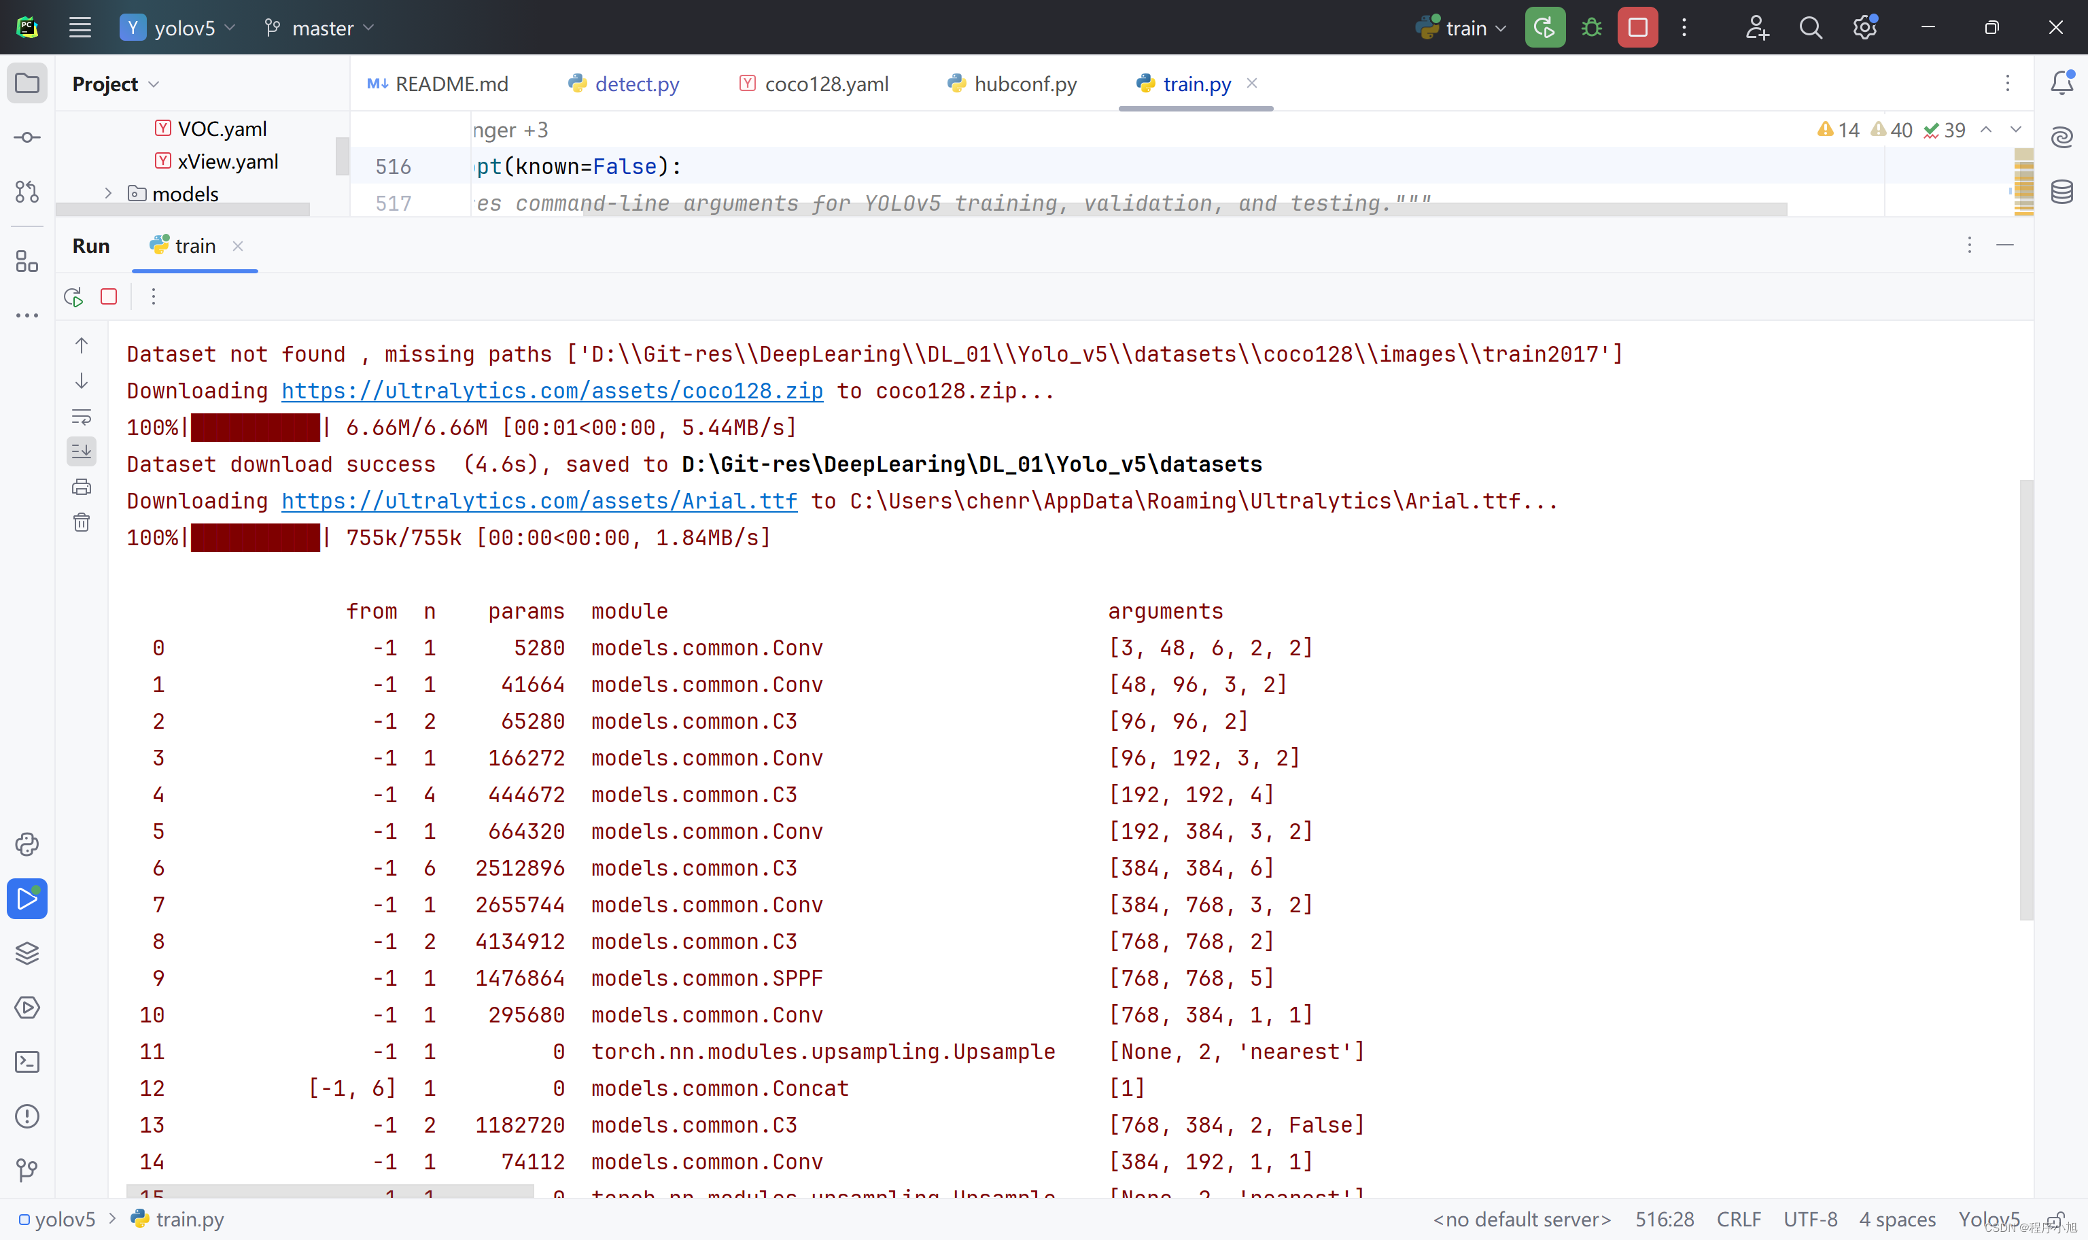The height and width of the screenshot is (1240, 2088).
Task: Open the Commit tool window
Action: click(x=27, y=137)
